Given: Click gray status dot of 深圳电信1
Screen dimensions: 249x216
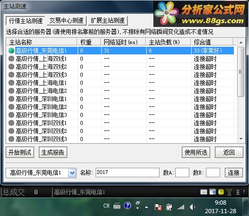Looking at the screenshot, I should click(11, 99).
